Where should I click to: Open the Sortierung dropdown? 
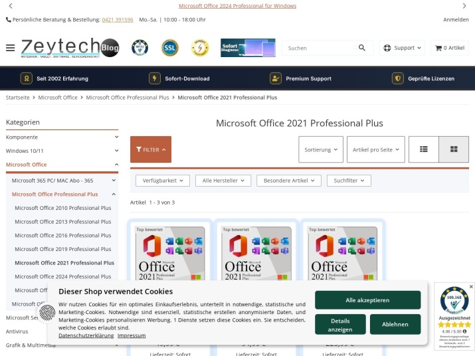pos(321,149)
